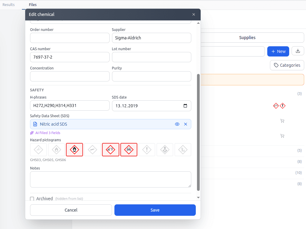Toggle the GHS09 environment pictogram
This screenshot has height=229, width=306.
[x=183, y=150]
